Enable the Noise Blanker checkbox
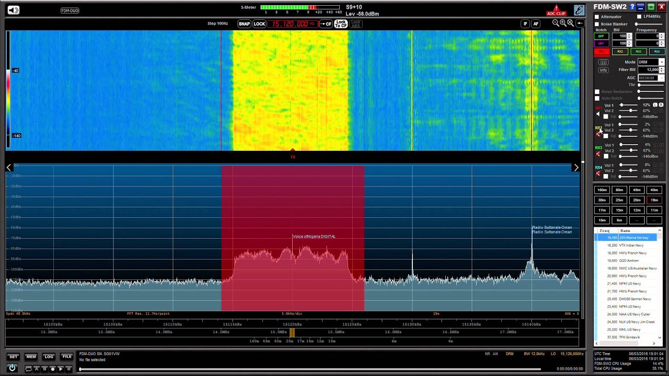This screenshot has width=669, height=376. (597, 24)
